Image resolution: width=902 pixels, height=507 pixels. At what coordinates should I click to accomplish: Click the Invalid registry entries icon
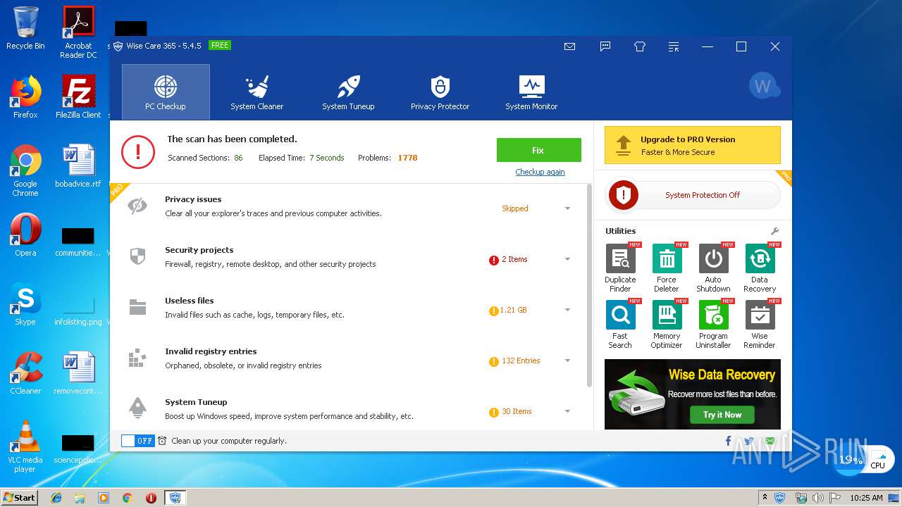point(137,358)
